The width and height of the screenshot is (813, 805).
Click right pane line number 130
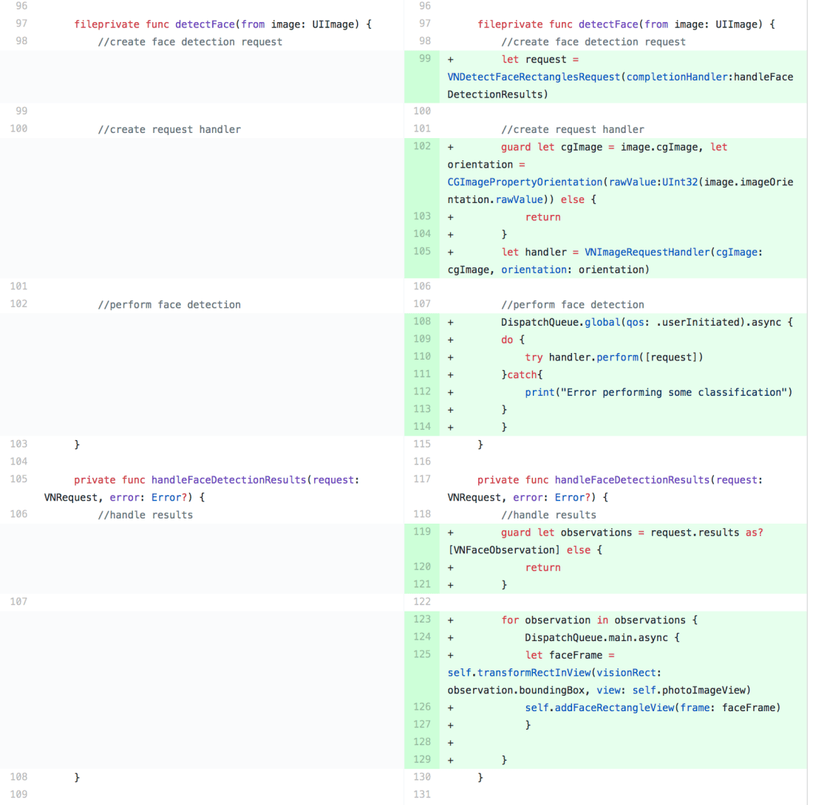click(x=422, y=777)
